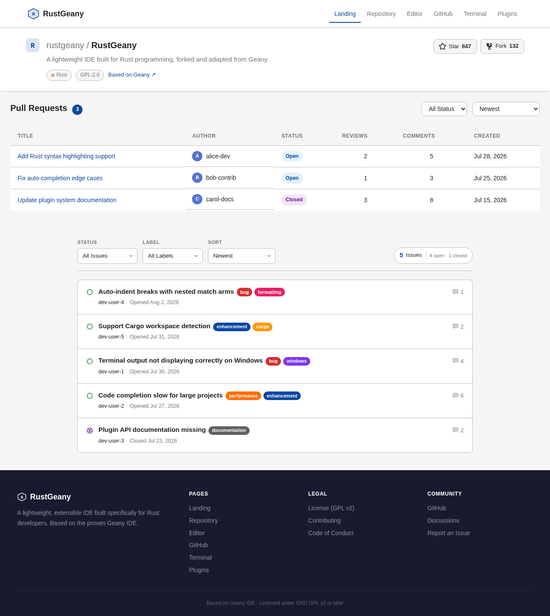
Task: Click the pull requests count badge
Action: pyautogui.click(x=77, y=110)
